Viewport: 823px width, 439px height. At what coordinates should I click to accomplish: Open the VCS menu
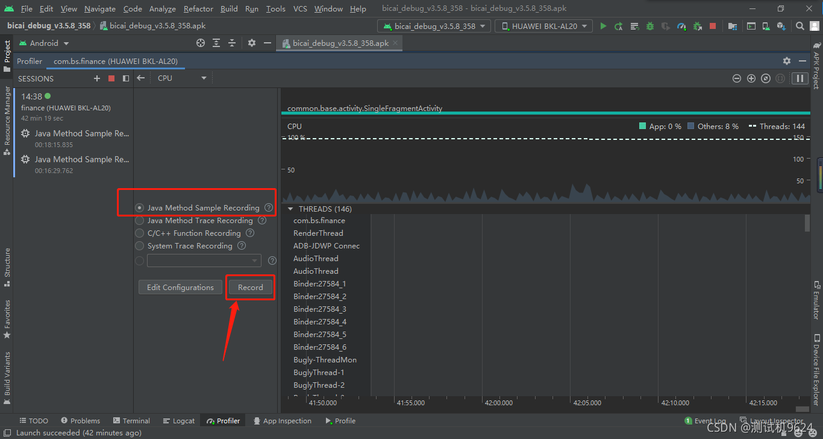(x=300, y=9)
